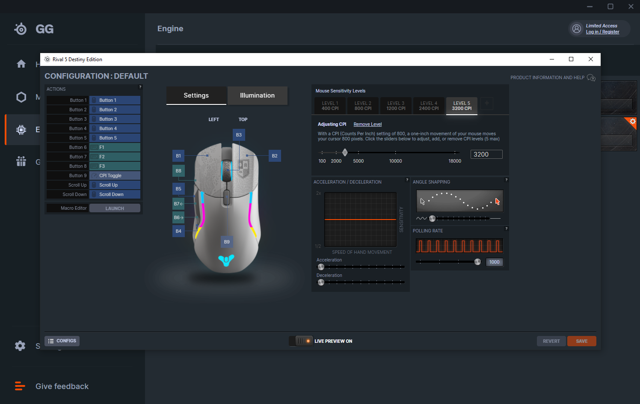Click the Angle Snapping help question mark
Screen dimensions: 640x404
pos(506,180)
